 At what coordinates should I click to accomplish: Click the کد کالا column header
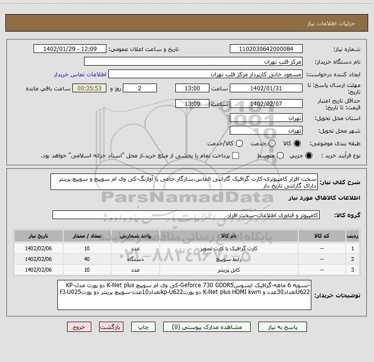tap(322, 236)
